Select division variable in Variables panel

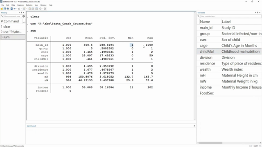(x=229, y=58)
